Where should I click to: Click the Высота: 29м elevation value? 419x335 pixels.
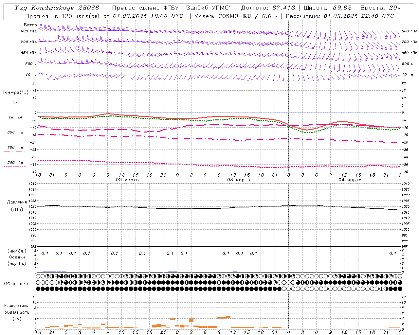point(381,8)
